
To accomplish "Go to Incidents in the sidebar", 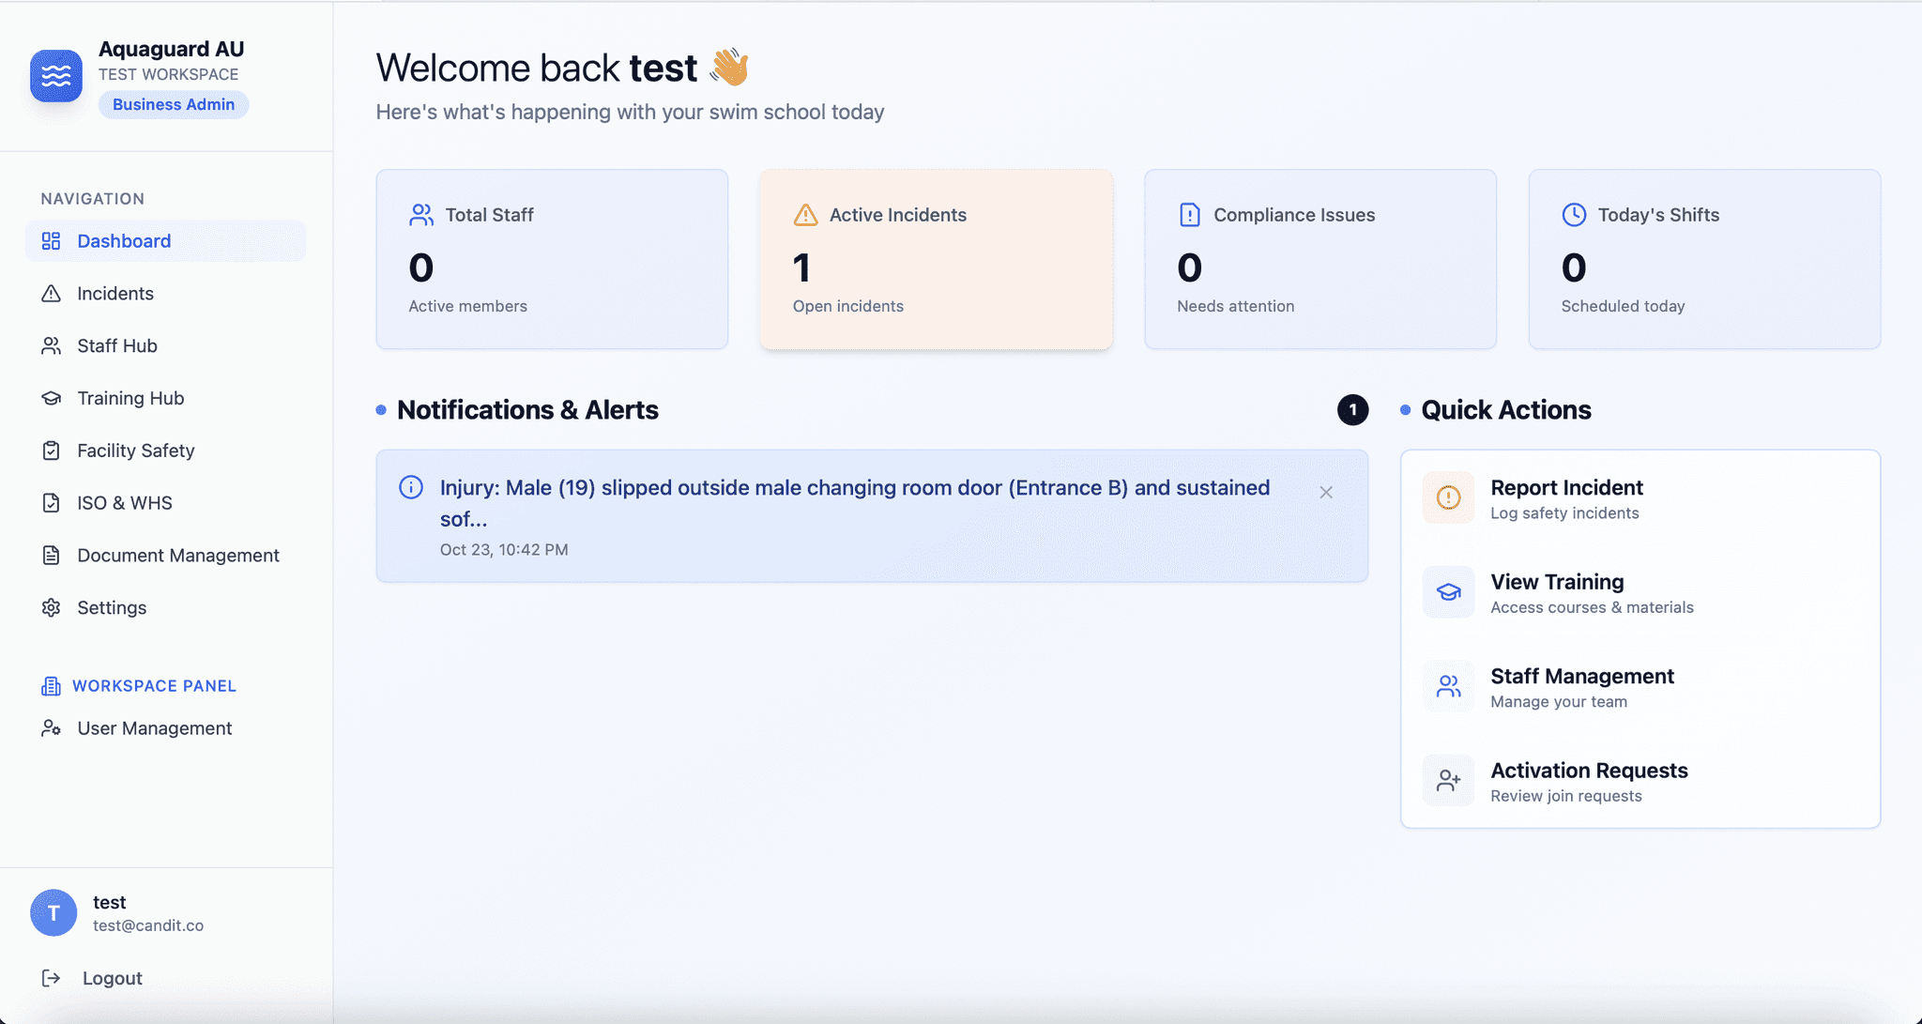I will 165,294.
